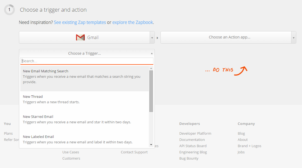Open See existing Zap templates link
The width and height of the screenshot is (302, 168).
point(80,22)
